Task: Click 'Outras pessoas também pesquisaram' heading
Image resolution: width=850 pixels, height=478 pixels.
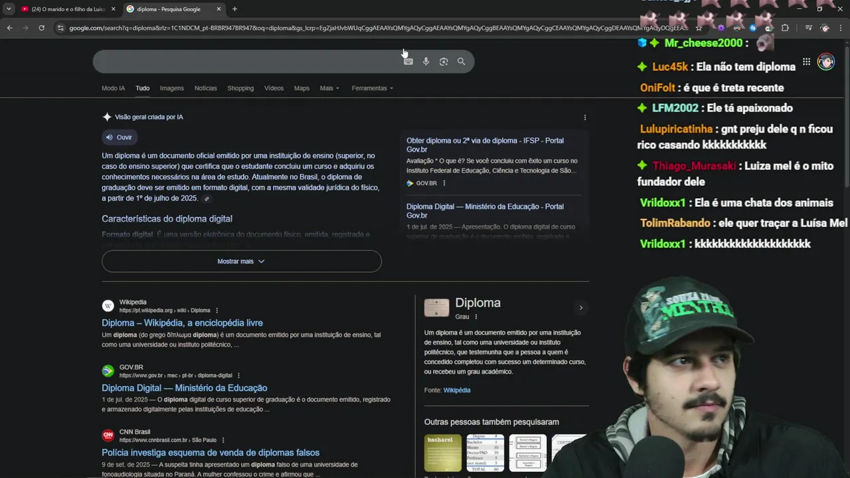Action: click(x=491, y=422)
